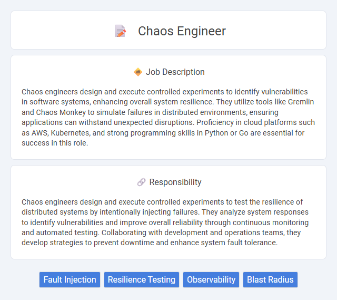The image size is (337, 300).
Task: Click the document pencil icon beside Chaos Engineer
Action: pyautogui.click(x=120, y=31)
